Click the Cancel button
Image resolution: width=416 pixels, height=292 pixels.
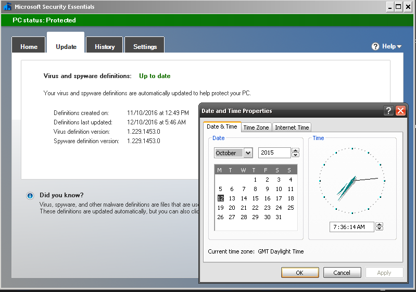pyautogui.click(x=342, y=273)
